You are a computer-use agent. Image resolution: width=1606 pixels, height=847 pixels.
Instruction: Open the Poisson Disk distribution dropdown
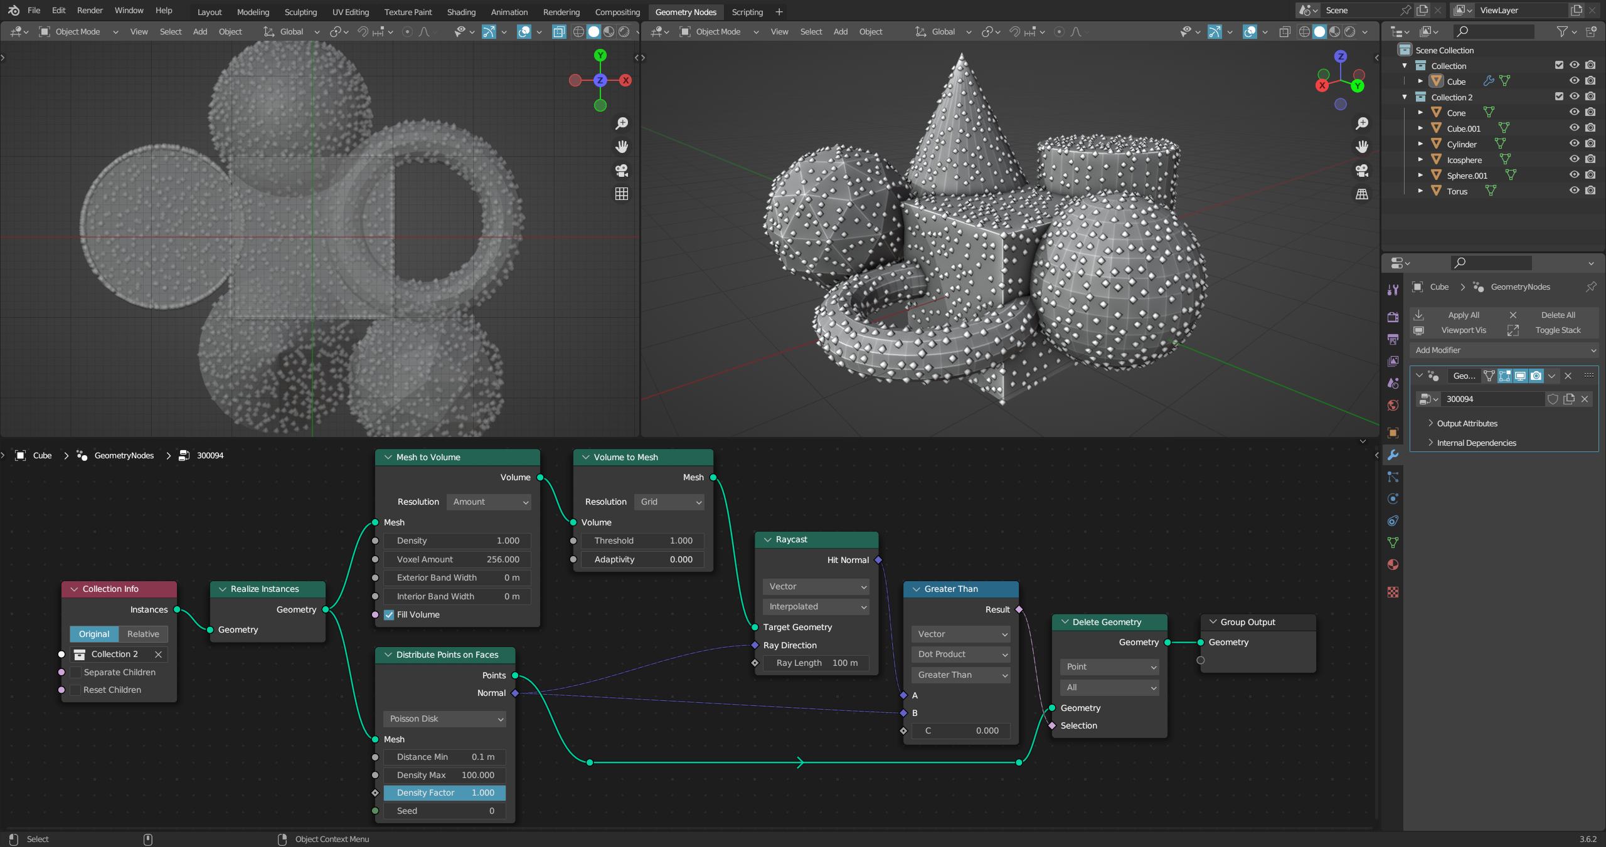point(445,718)
